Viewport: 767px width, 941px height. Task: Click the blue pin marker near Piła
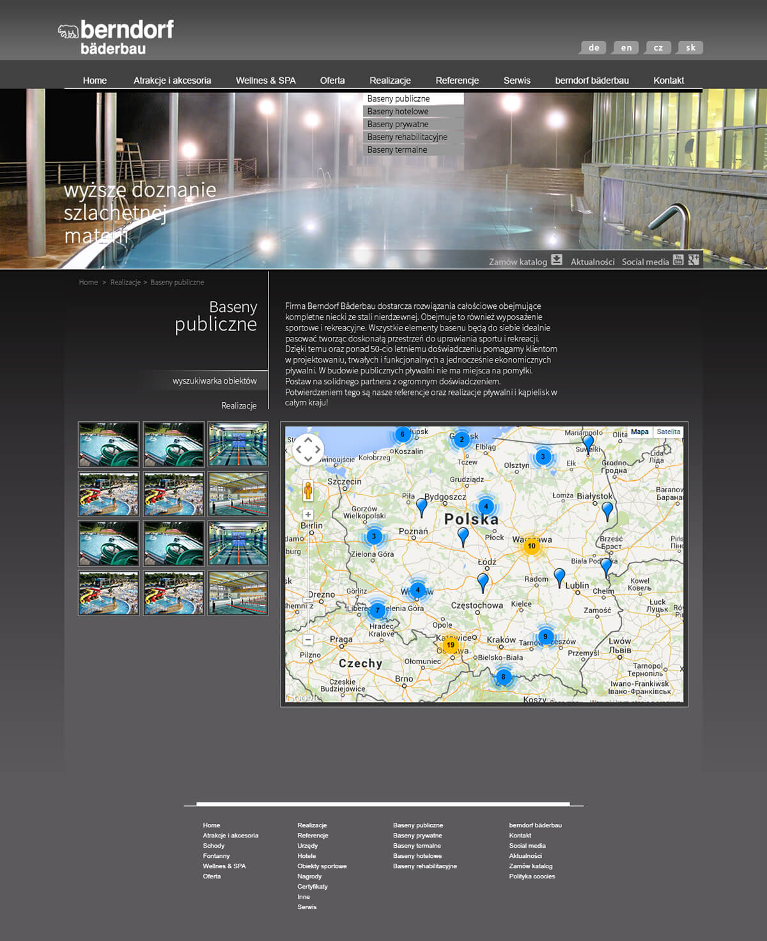[421, 506]
